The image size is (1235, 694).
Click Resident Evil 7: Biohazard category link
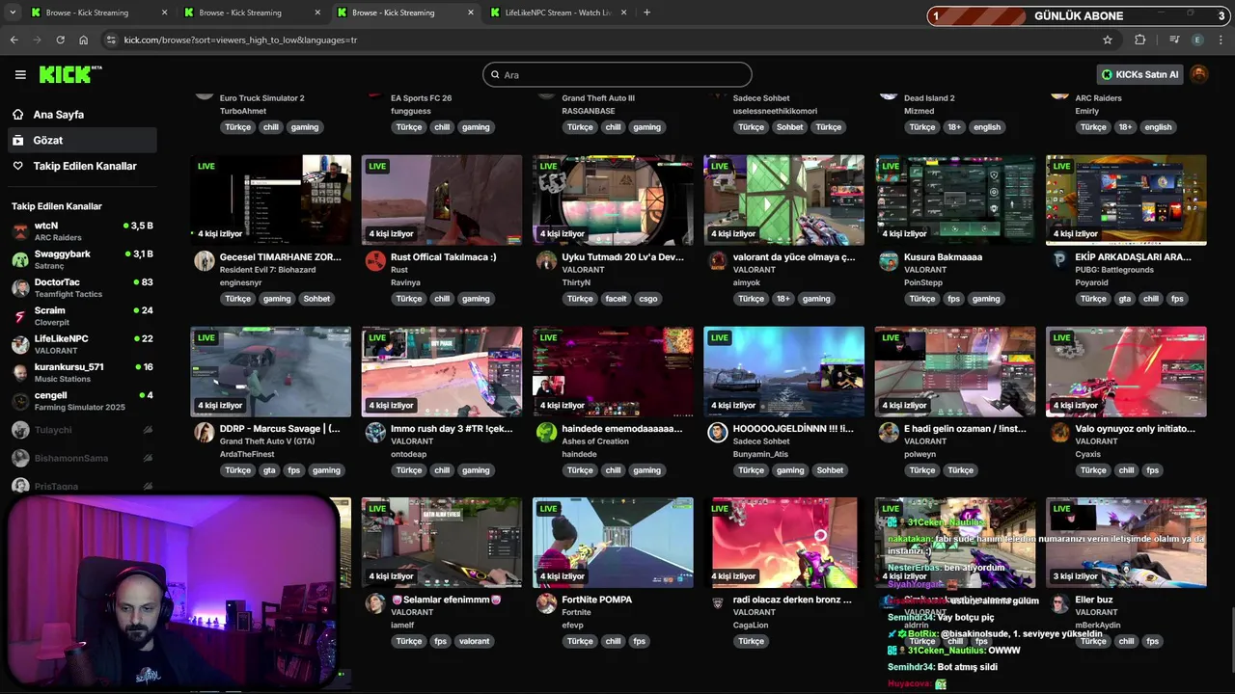tap(267, 270)
